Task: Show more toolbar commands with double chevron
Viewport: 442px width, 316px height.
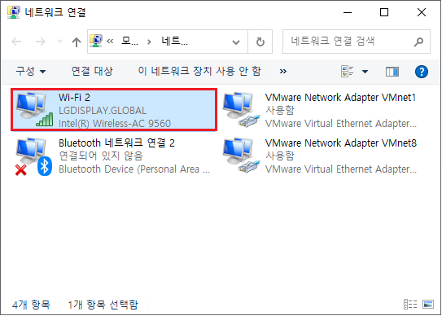Action: (283, 72)
